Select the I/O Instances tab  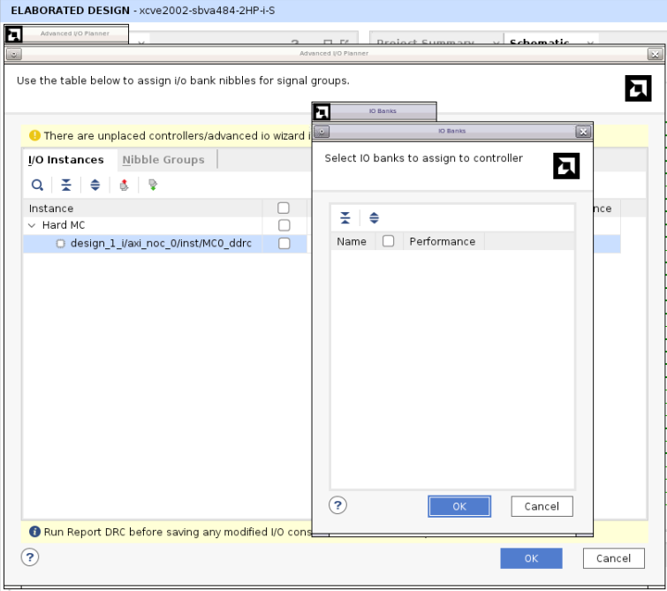click(x=66, y=160)
